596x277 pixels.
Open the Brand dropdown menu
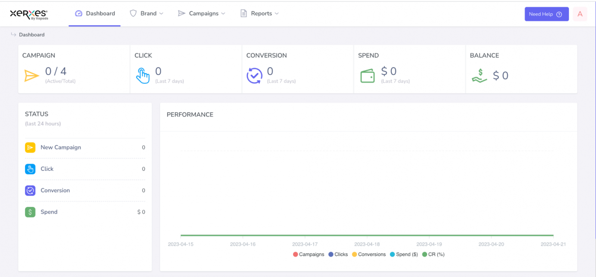click(147, 13)
